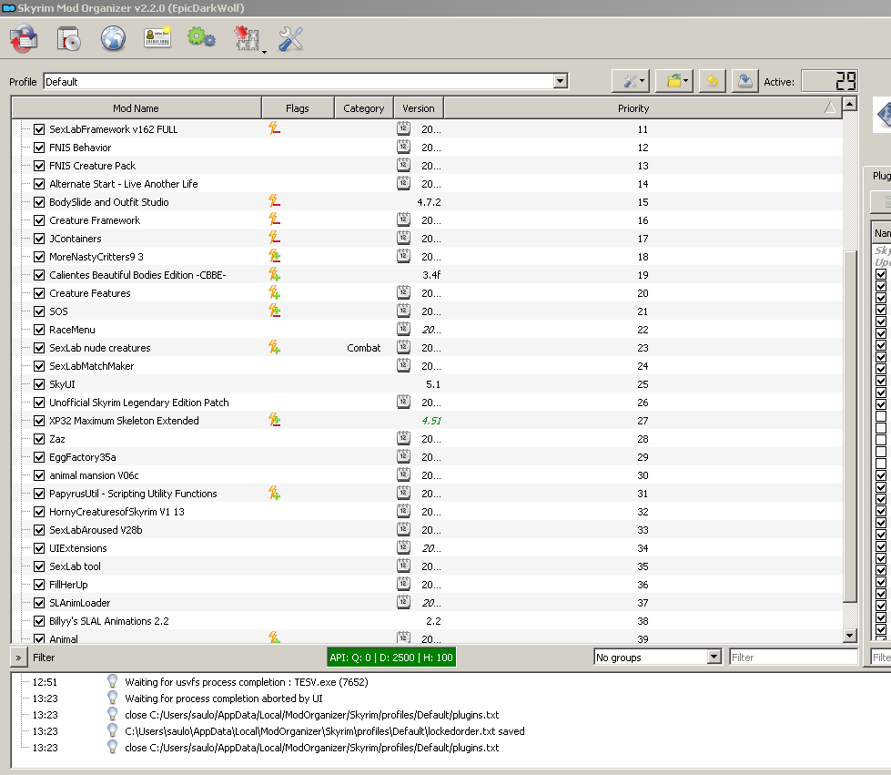Select the SexLab tool mod row
The width and height of the screenshot is (891, 775).
pos(426,566)
